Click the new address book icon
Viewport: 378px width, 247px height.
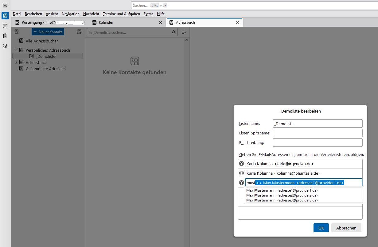(17, 32)
